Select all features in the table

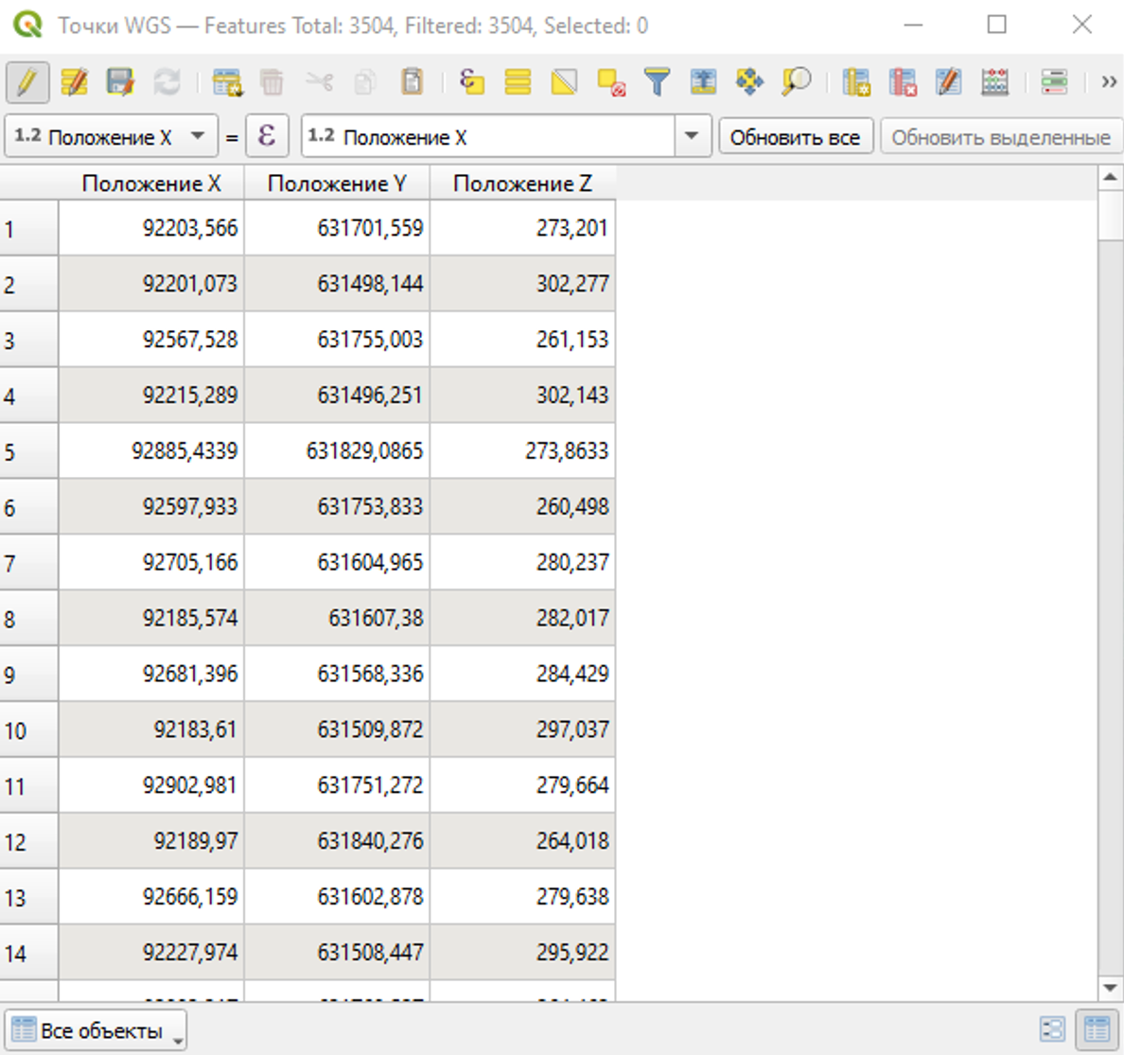click(518, 82)
